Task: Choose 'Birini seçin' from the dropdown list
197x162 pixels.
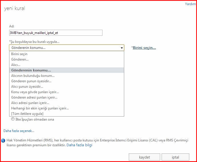Action: click(19, 54)
